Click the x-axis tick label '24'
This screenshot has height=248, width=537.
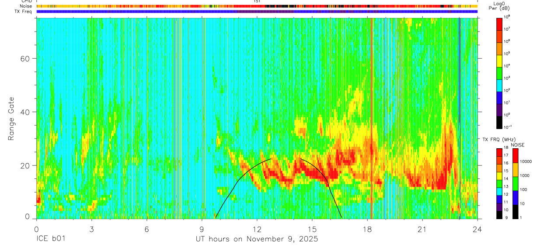pyautogui.click(x=478, y=230)
